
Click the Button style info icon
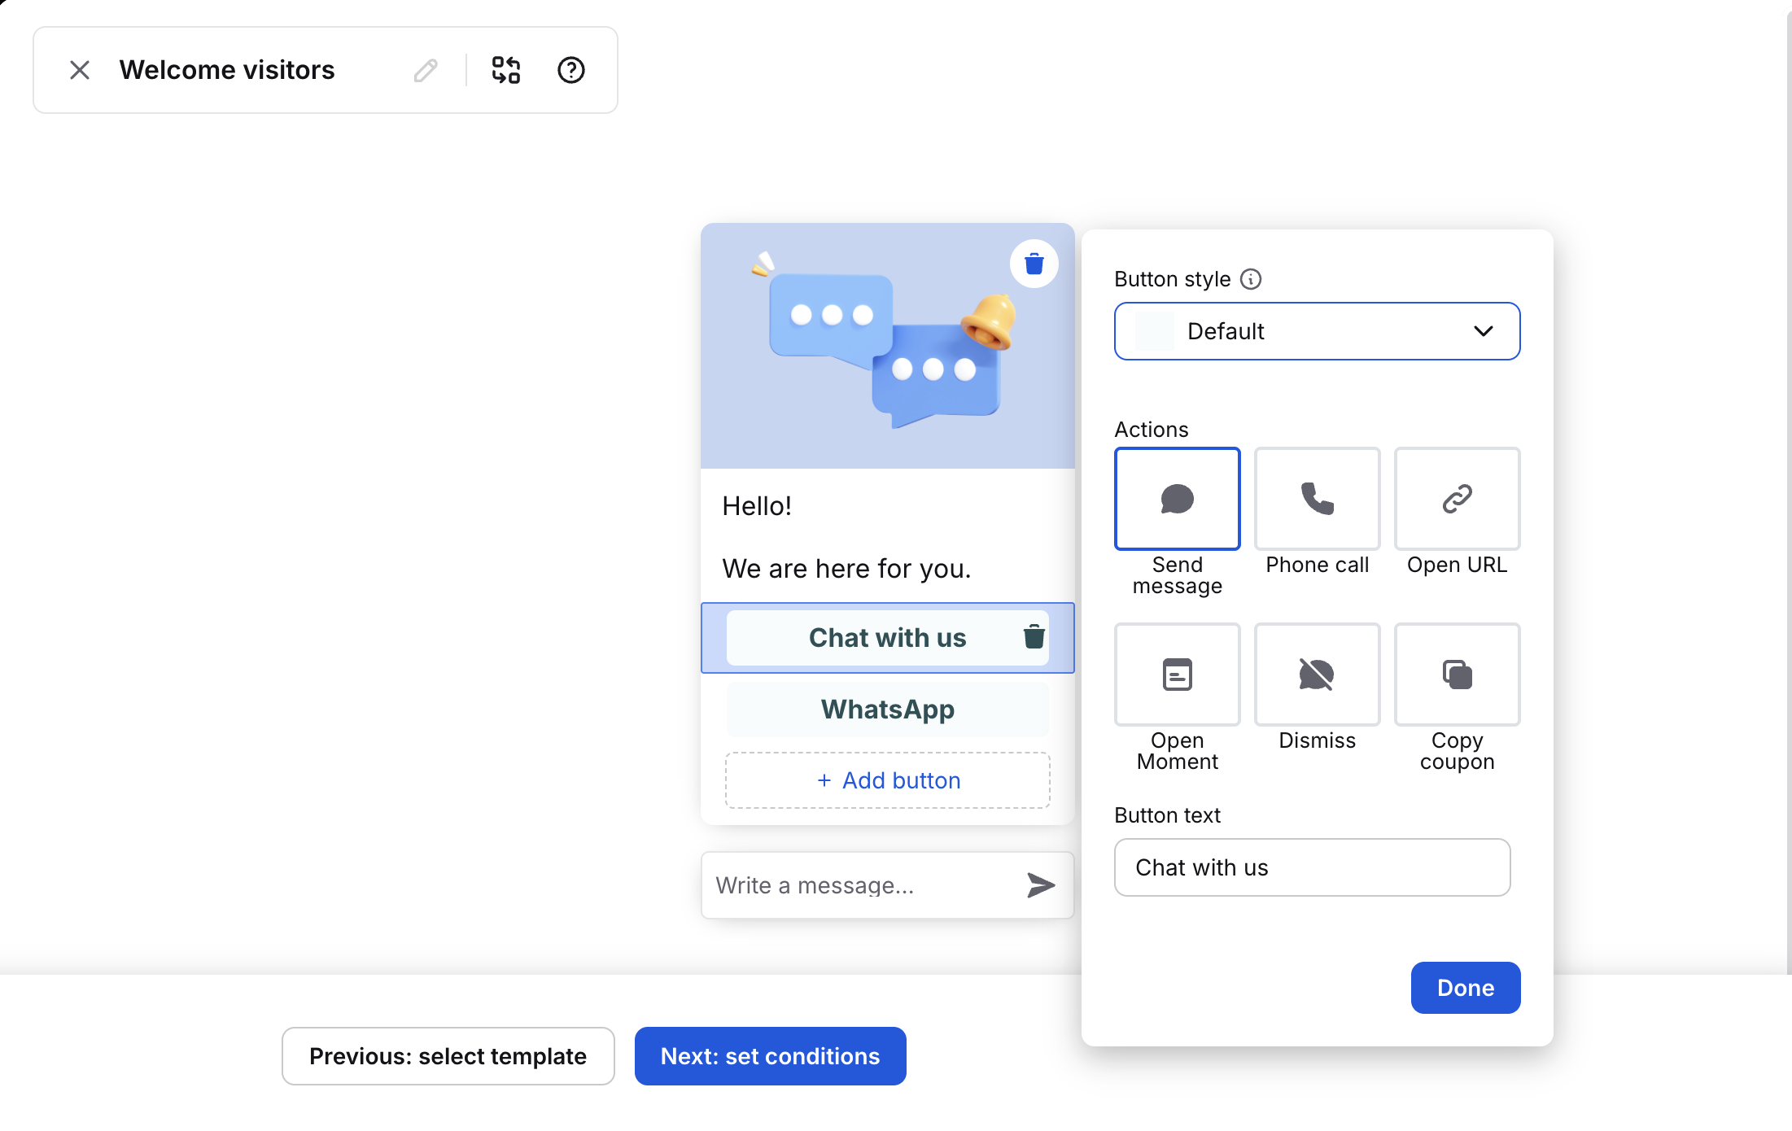pos(1250,279)
